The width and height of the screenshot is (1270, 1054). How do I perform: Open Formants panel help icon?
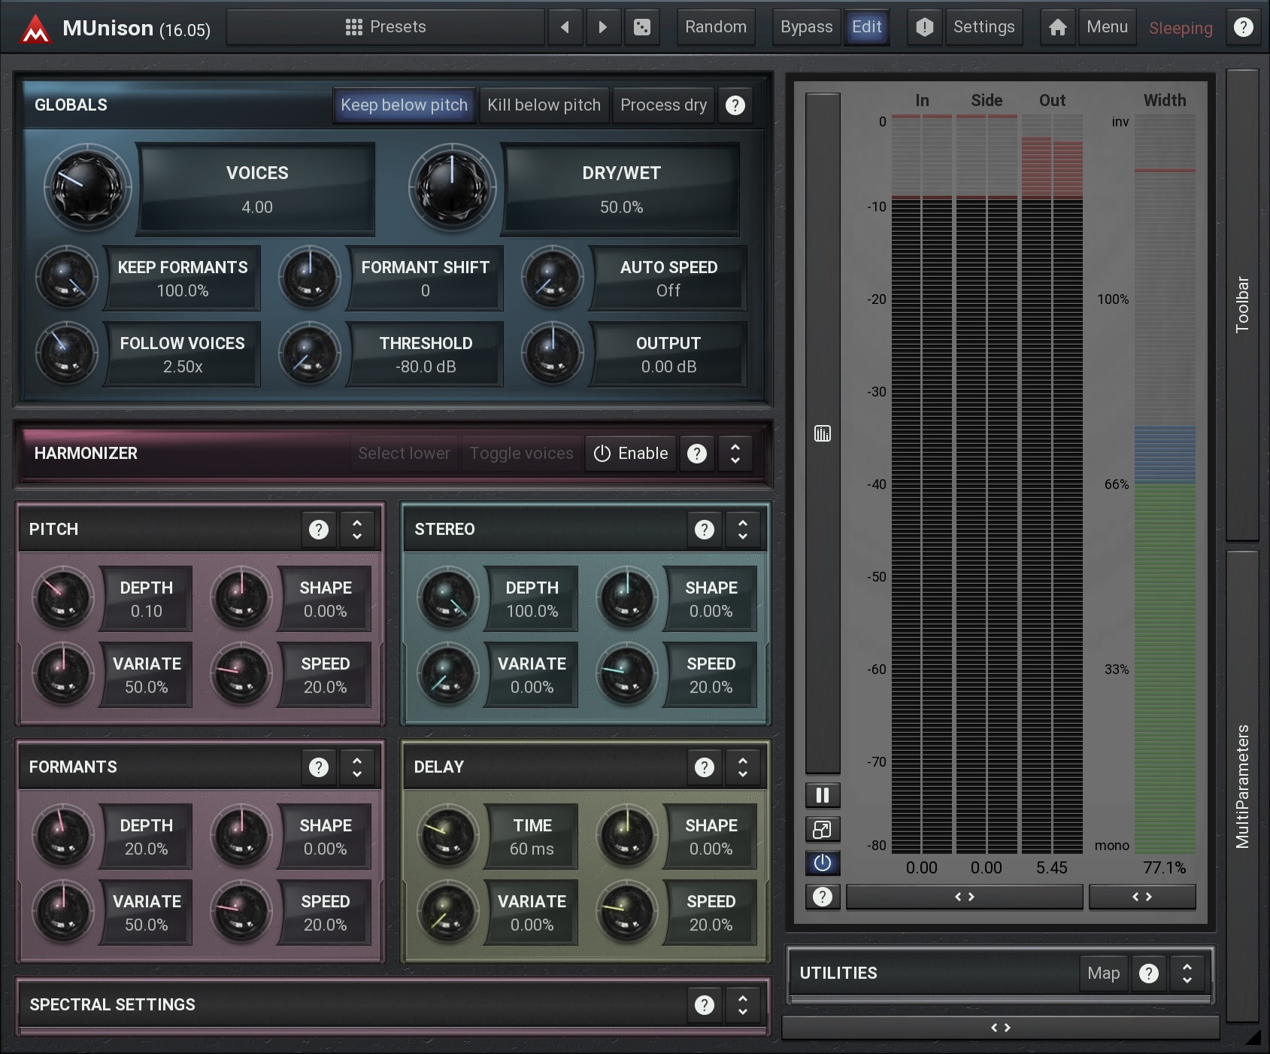[319, 767]
